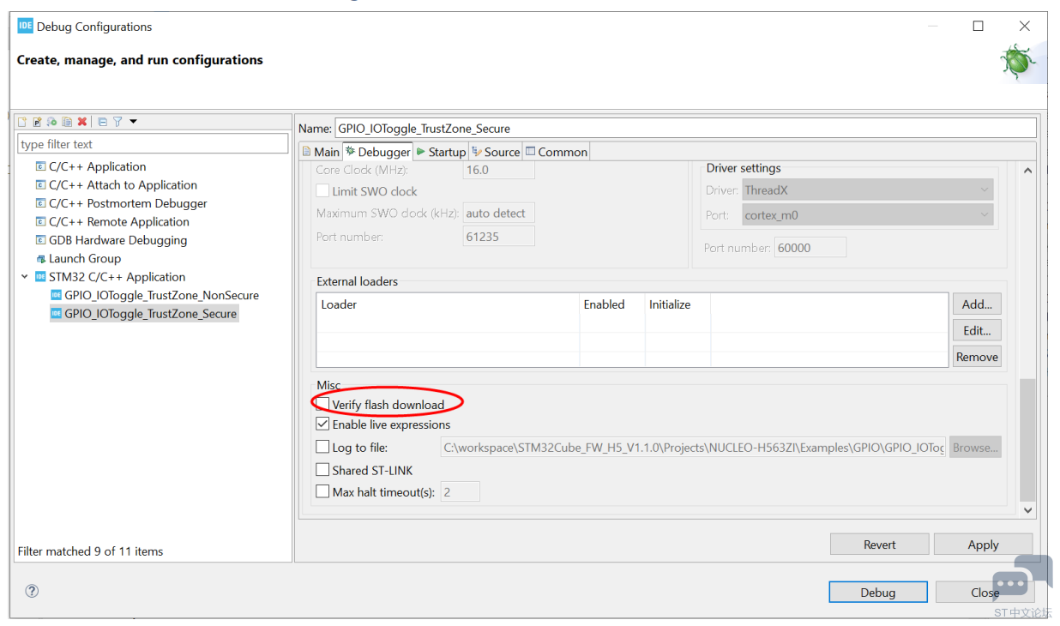Click the Browse... button for log file
The height and width of the screenshot is (626, 1060).
point(975,447)
